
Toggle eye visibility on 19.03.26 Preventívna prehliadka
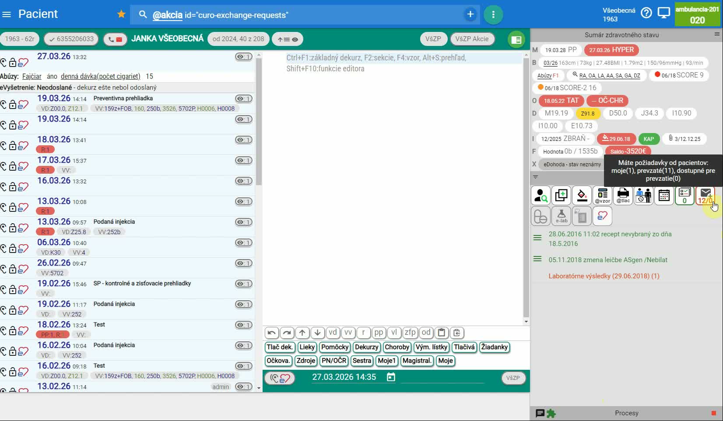(243, 99)
